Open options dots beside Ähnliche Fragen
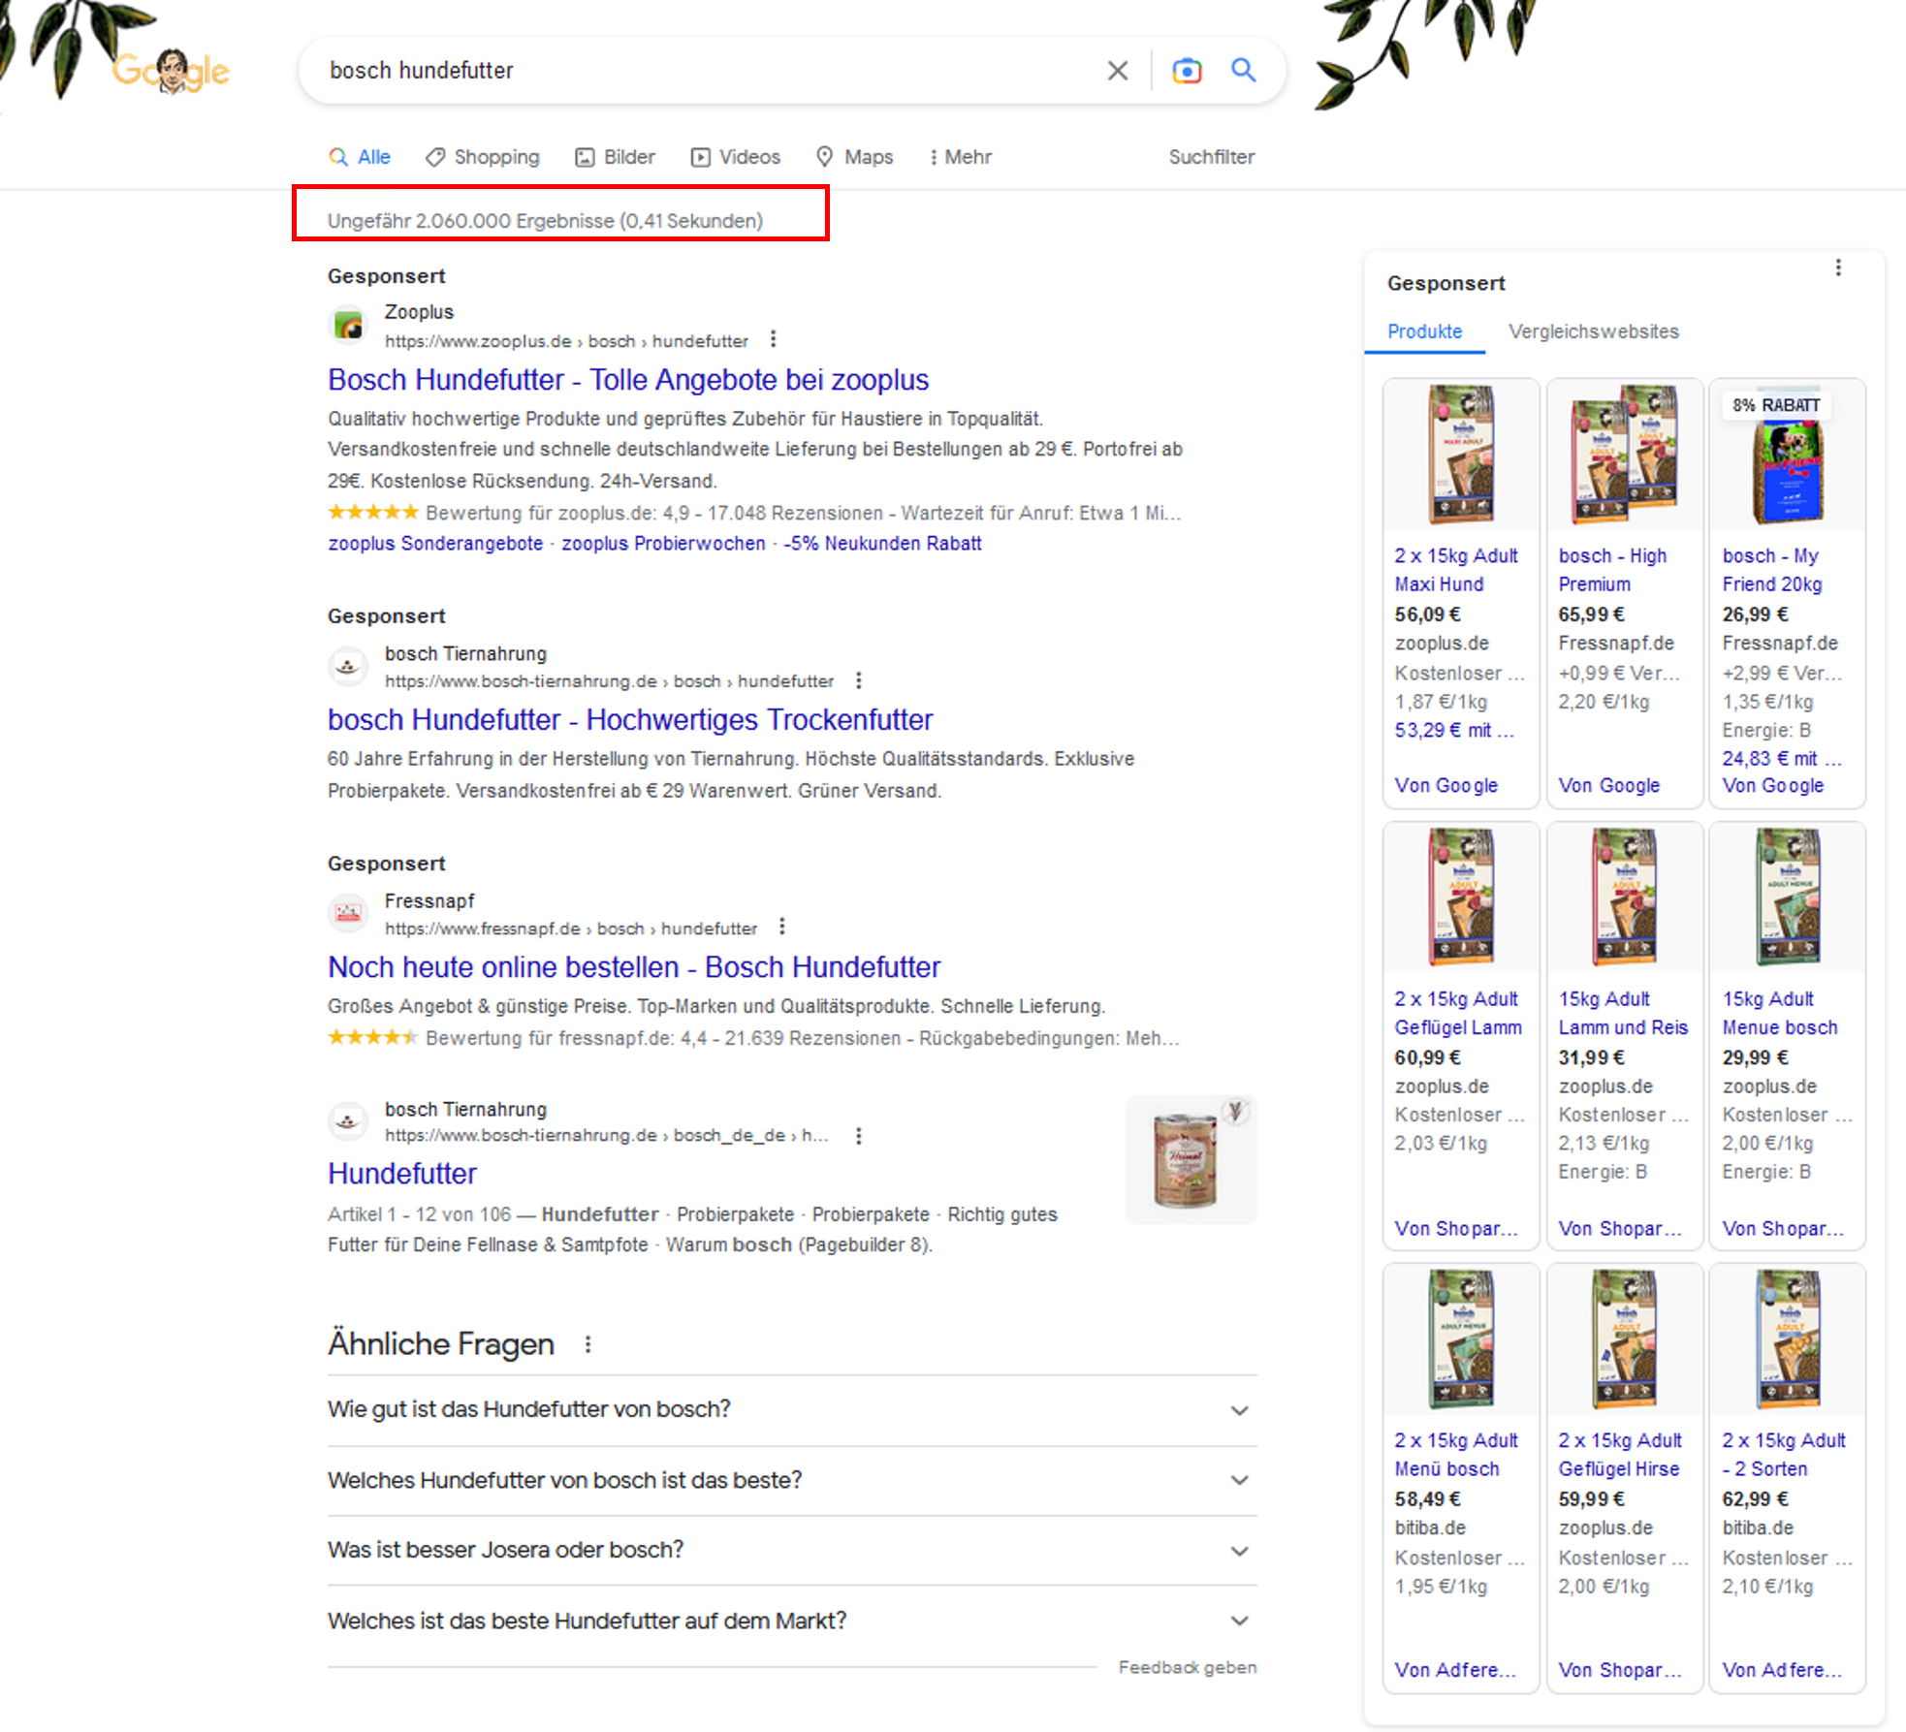Viewport: 1906px width, 1732px height. [588, 1344]
